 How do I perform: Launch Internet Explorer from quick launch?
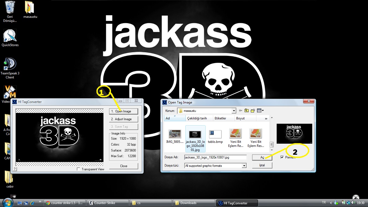(x=32, y=203)
